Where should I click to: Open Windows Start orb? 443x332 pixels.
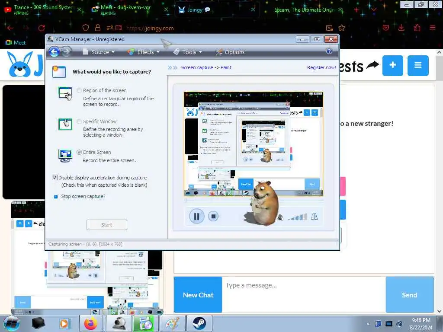[x=12, y=323]
